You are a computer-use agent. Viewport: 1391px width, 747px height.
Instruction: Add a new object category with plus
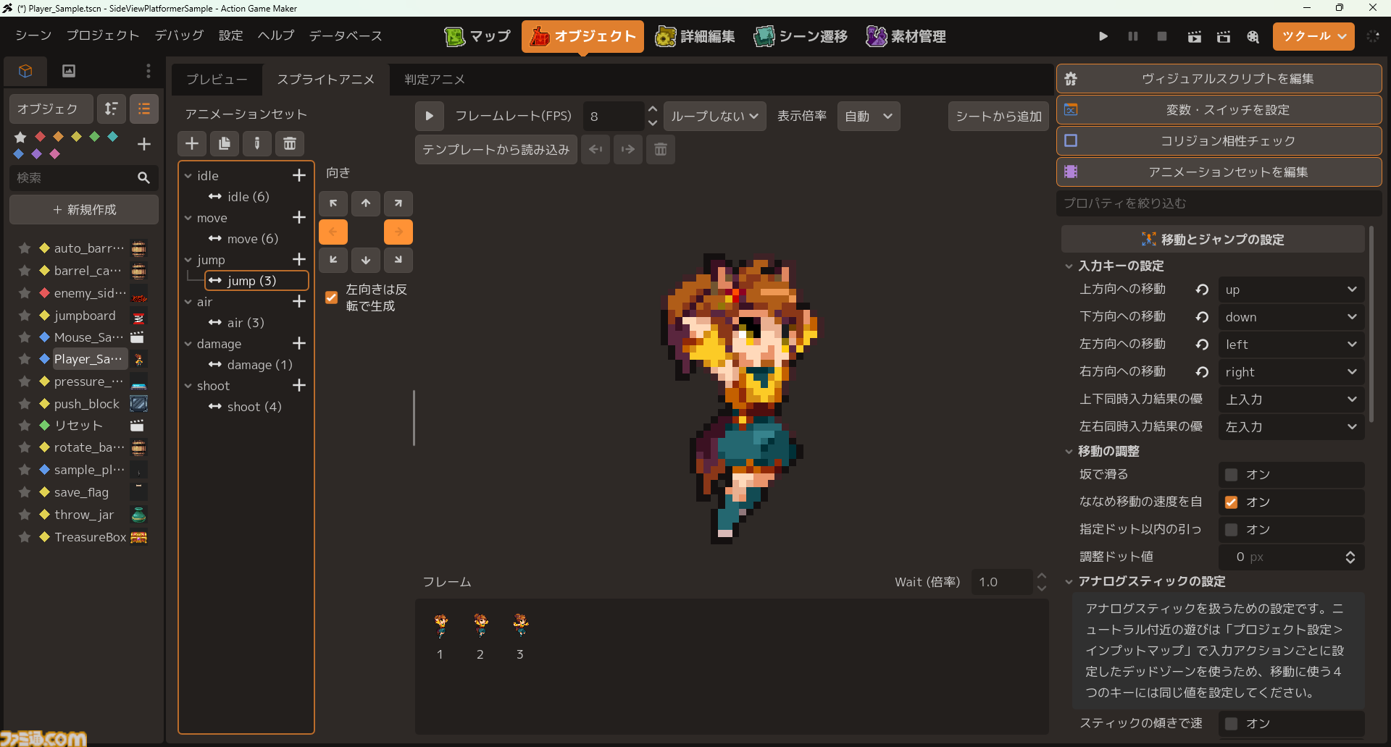click(x=144, y=144)
